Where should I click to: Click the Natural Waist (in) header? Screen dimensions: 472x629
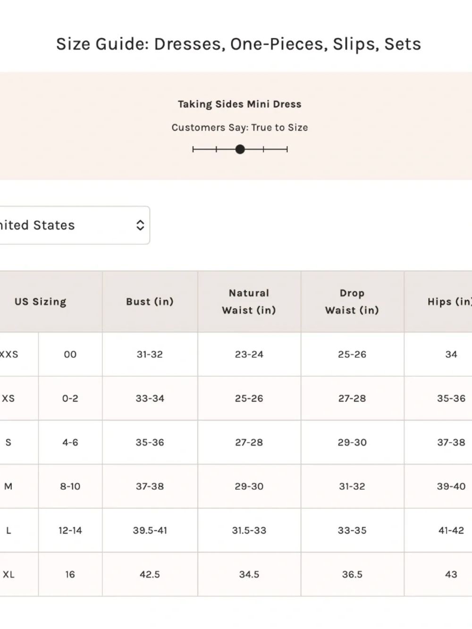[x=249, y=302]
